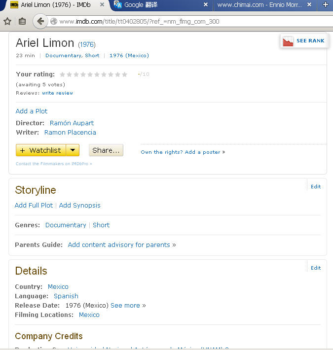
Task: Rate the film seven stars
Action: tap(104, 74)
